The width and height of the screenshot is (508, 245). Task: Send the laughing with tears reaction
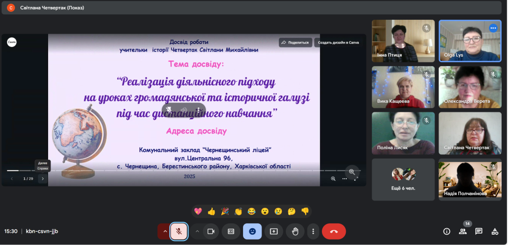252,211
